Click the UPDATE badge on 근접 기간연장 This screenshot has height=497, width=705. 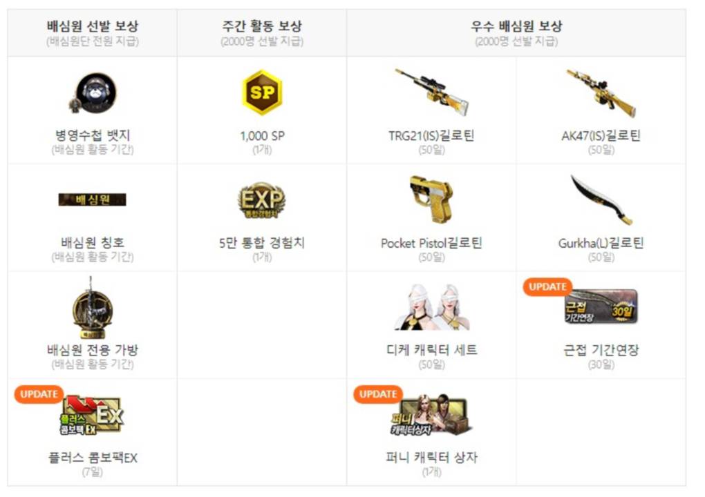click(x=547, y=286)
